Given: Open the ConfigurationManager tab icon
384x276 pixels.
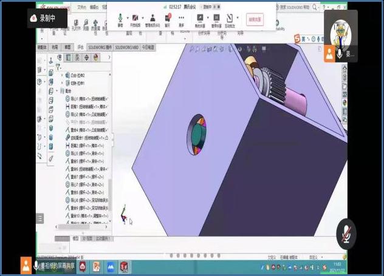Looking at the screenshot, I should click(x=77, y=58).
